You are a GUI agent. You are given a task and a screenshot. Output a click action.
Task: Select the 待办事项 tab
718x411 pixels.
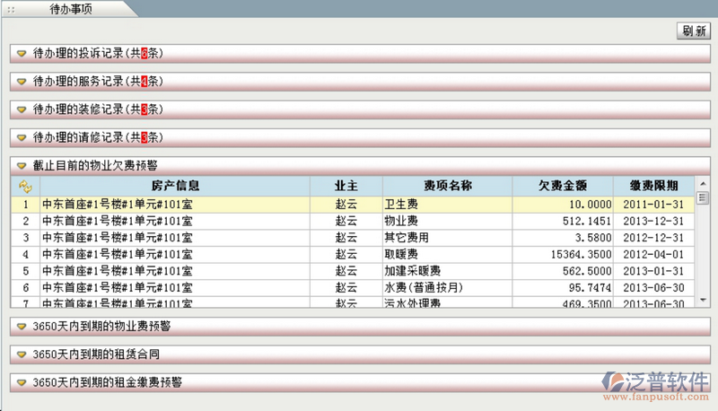pyautogui.click(x=71, y=9)
